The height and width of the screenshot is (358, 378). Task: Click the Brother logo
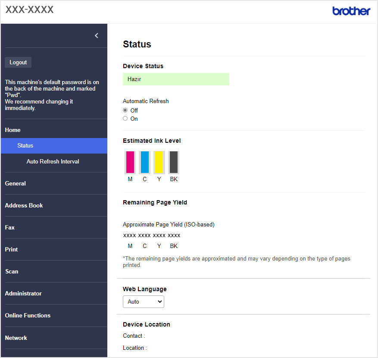coord(351,11)
